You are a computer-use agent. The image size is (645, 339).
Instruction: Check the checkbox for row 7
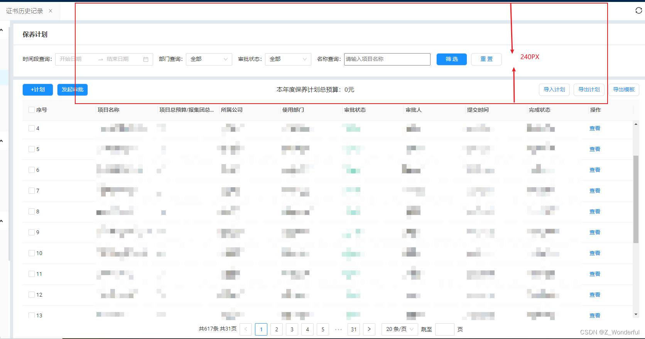tap(32, 191)
